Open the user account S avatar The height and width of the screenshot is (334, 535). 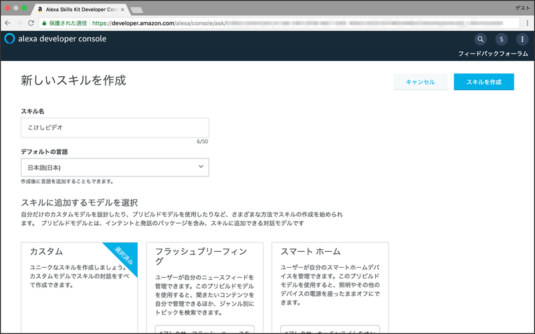pos(501,39)
